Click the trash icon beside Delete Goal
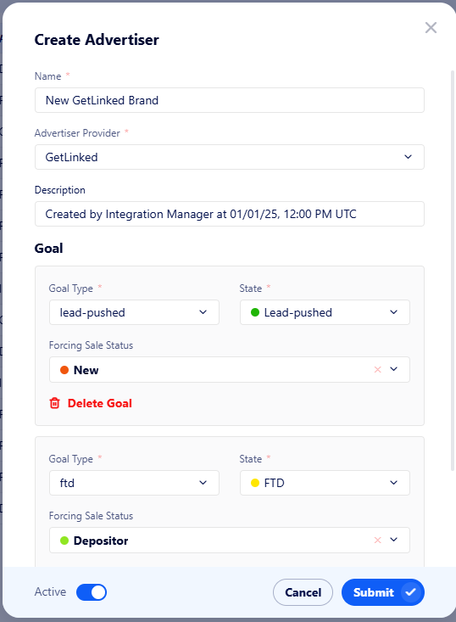The image size is (456, 622). coord(55,403)
